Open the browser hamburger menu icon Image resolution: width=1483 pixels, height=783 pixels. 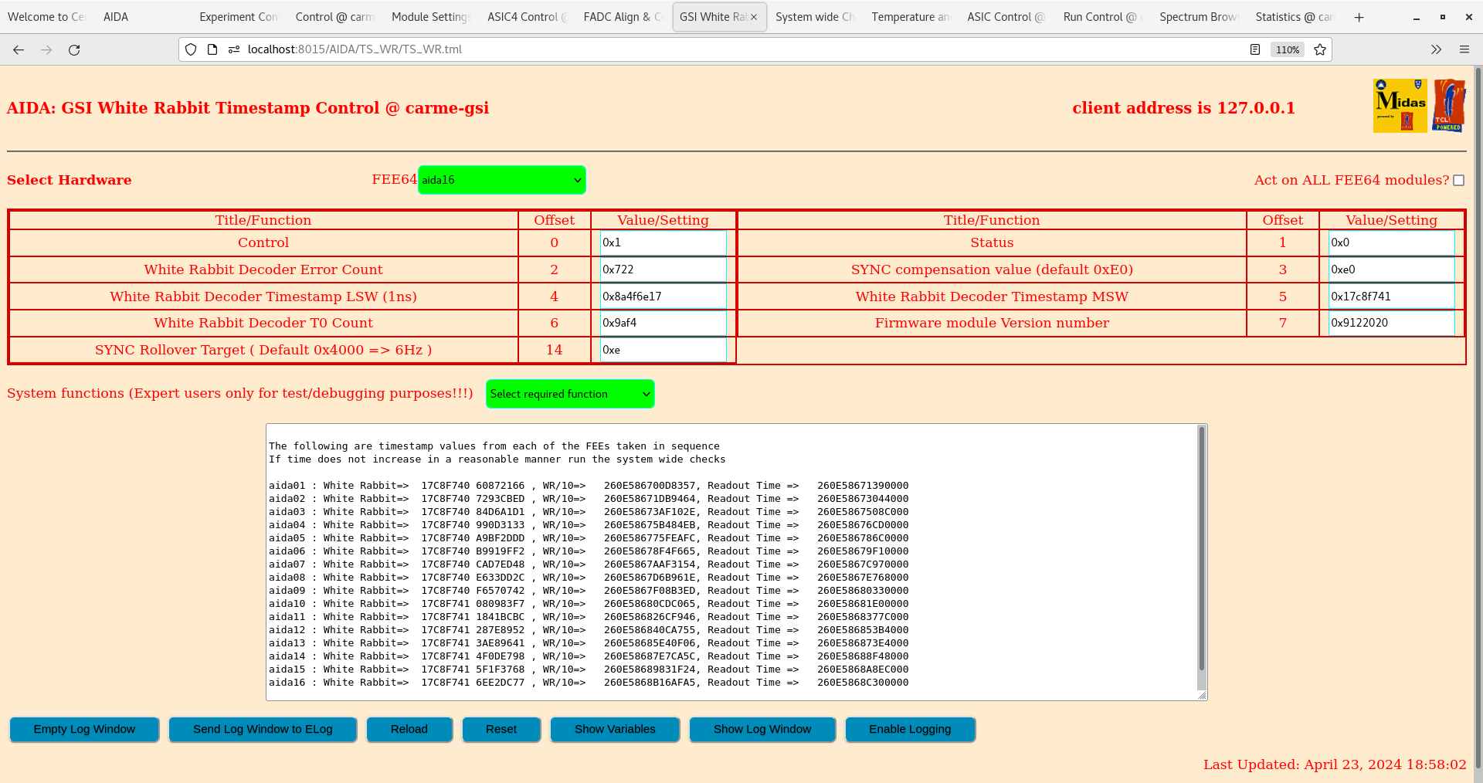[1464, 49]
